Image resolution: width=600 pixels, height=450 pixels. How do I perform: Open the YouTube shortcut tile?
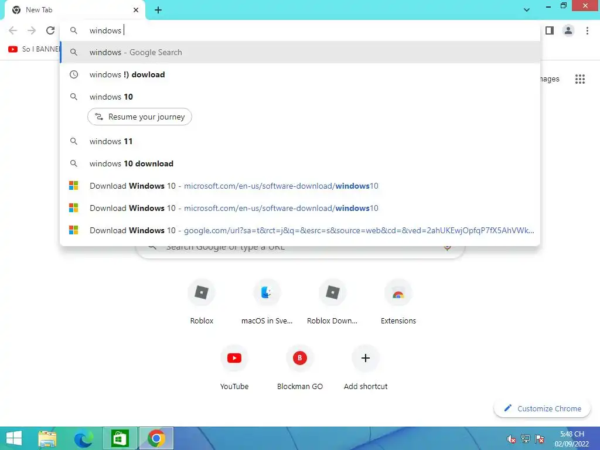coord(234,368)
